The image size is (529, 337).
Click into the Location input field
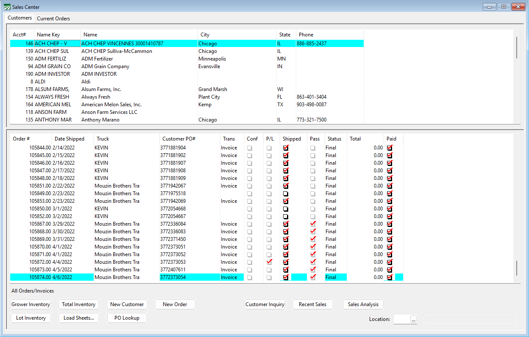(402, 319)
